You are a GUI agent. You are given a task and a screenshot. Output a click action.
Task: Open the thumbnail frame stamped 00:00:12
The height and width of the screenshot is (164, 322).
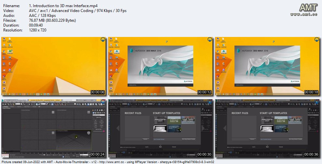[160, 66]
